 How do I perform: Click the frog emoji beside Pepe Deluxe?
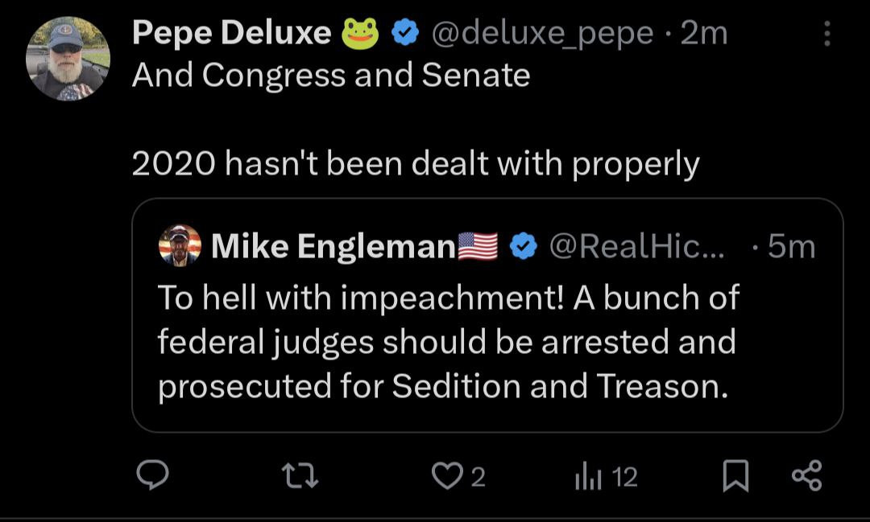click(360, 33)
